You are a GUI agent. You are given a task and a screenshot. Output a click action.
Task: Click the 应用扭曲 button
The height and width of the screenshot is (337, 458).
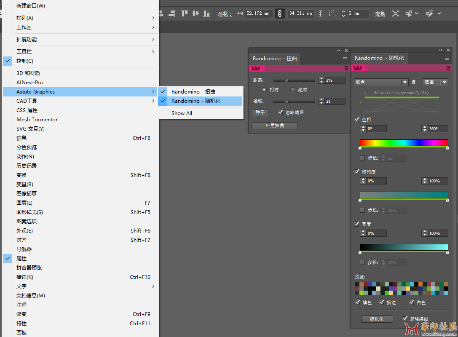point(275,126)
